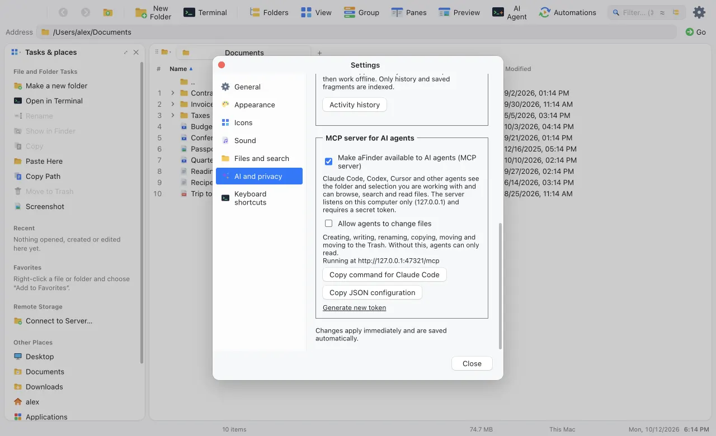Check Allow agents to change files
Viewport: 716px width, 436px height.
coord(328,224)
